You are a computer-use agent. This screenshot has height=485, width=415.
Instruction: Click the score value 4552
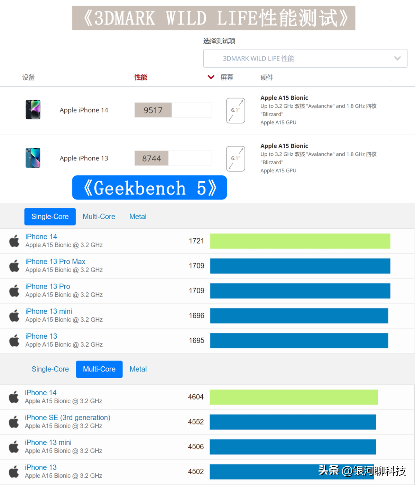coord(196,422)
